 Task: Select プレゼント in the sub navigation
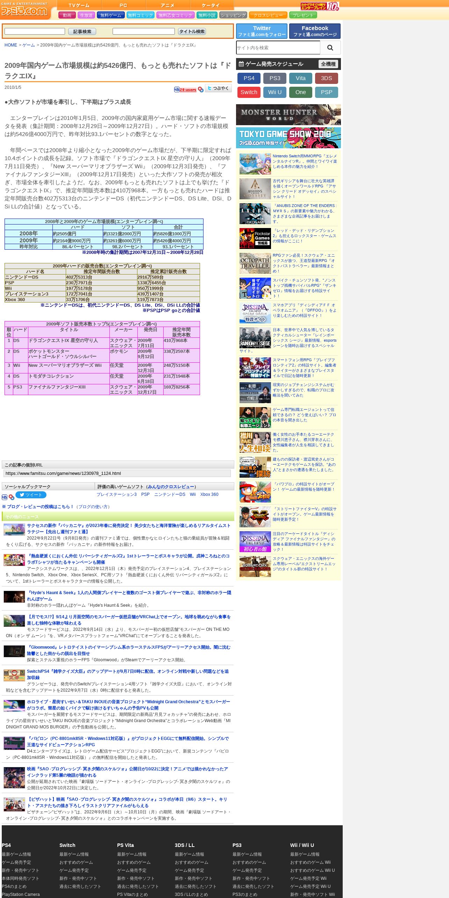(303, 15)
